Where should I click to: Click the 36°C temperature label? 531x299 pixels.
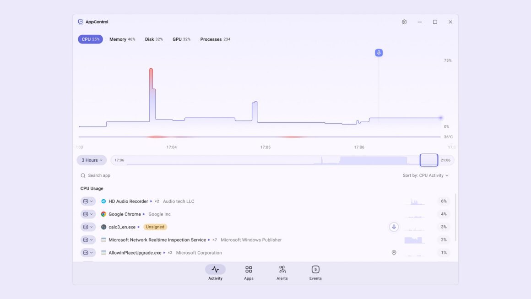click(x=448, y=137)
